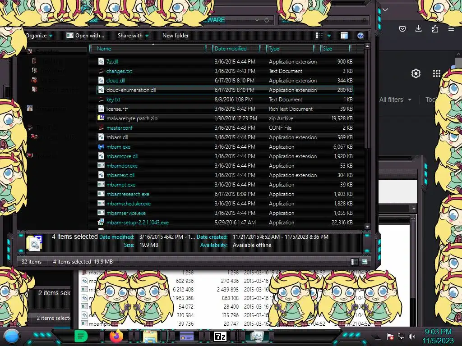462x346 pixels.
Task: Expand the Share with dropdown
Action: click(133, 36)
